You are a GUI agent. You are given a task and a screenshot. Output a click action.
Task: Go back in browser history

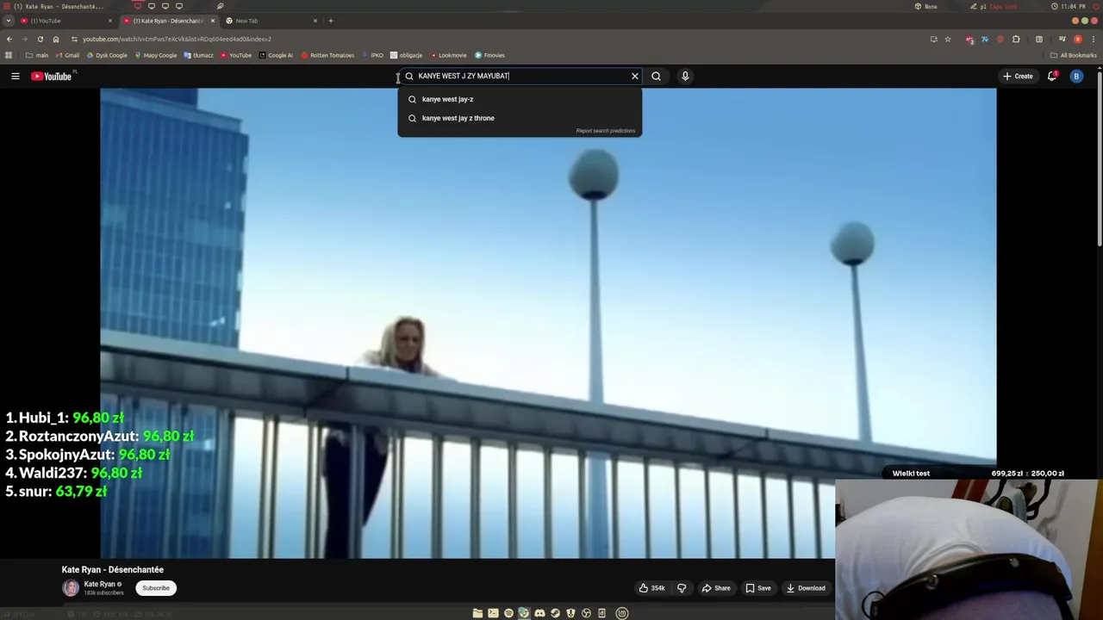coord(9,39)
